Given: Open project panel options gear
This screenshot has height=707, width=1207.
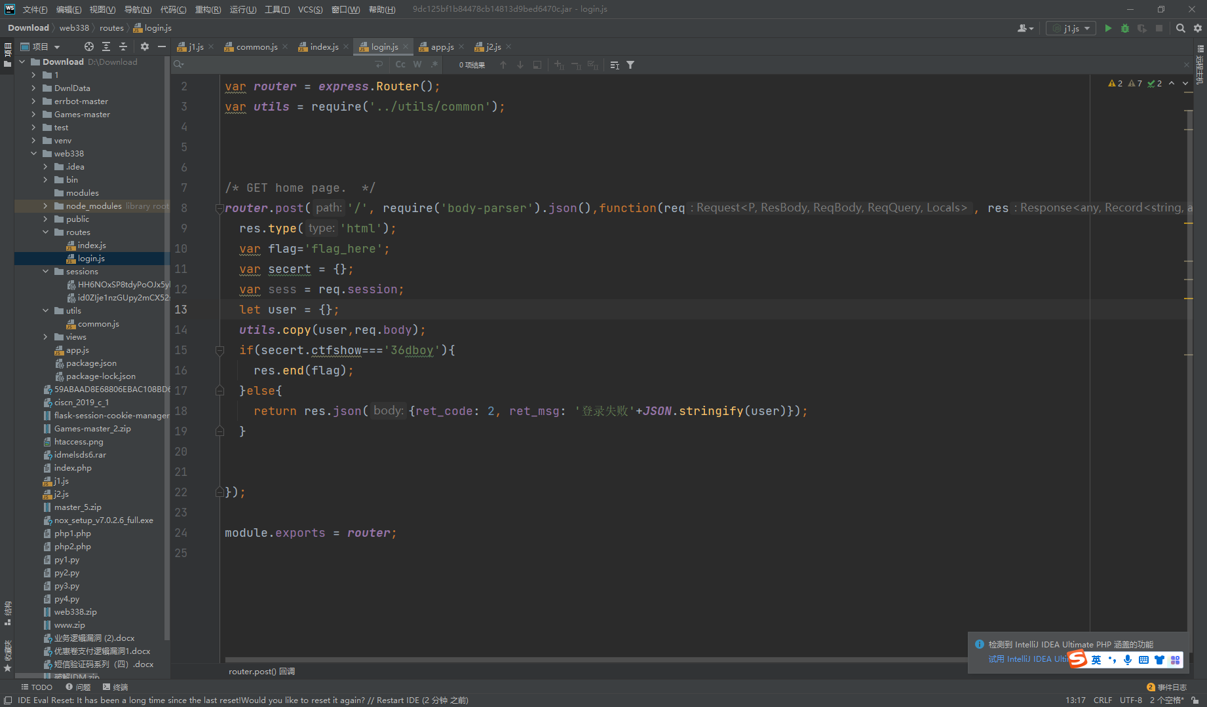Looking at the screenshot, I should (145, 46).
